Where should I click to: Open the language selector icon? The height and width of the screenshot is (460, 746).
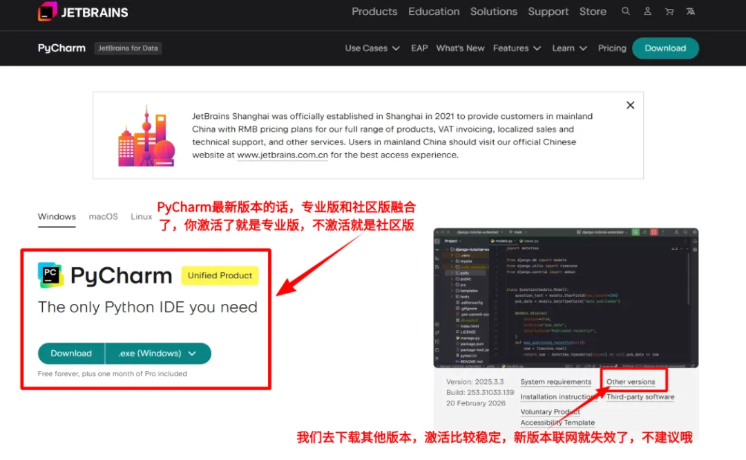coord(690,12)
